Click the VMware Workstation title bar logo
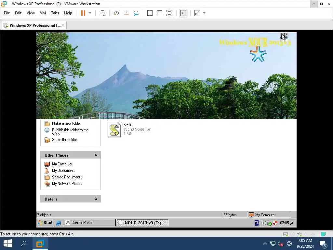The height and width of the screenshot is (250, 333). click(4, 4)
